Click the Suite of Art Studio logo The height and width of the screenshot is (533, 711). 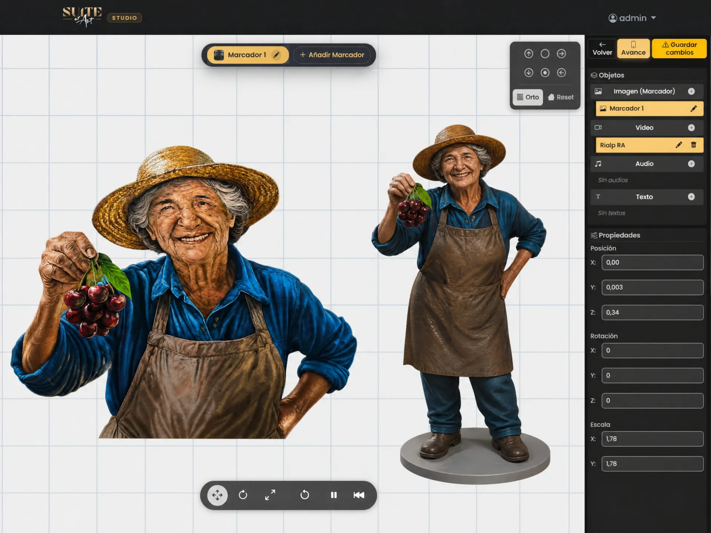pyautogui.click(x=102, y=17)
